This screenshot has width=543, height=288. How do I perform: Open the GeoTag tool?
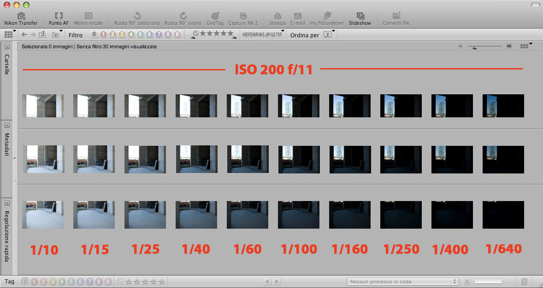pyautogui.click(x=215, y=19)
